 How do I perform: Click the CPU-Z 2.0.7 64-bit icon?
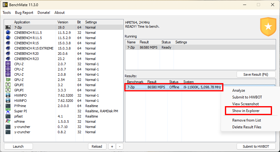(8, 69)
